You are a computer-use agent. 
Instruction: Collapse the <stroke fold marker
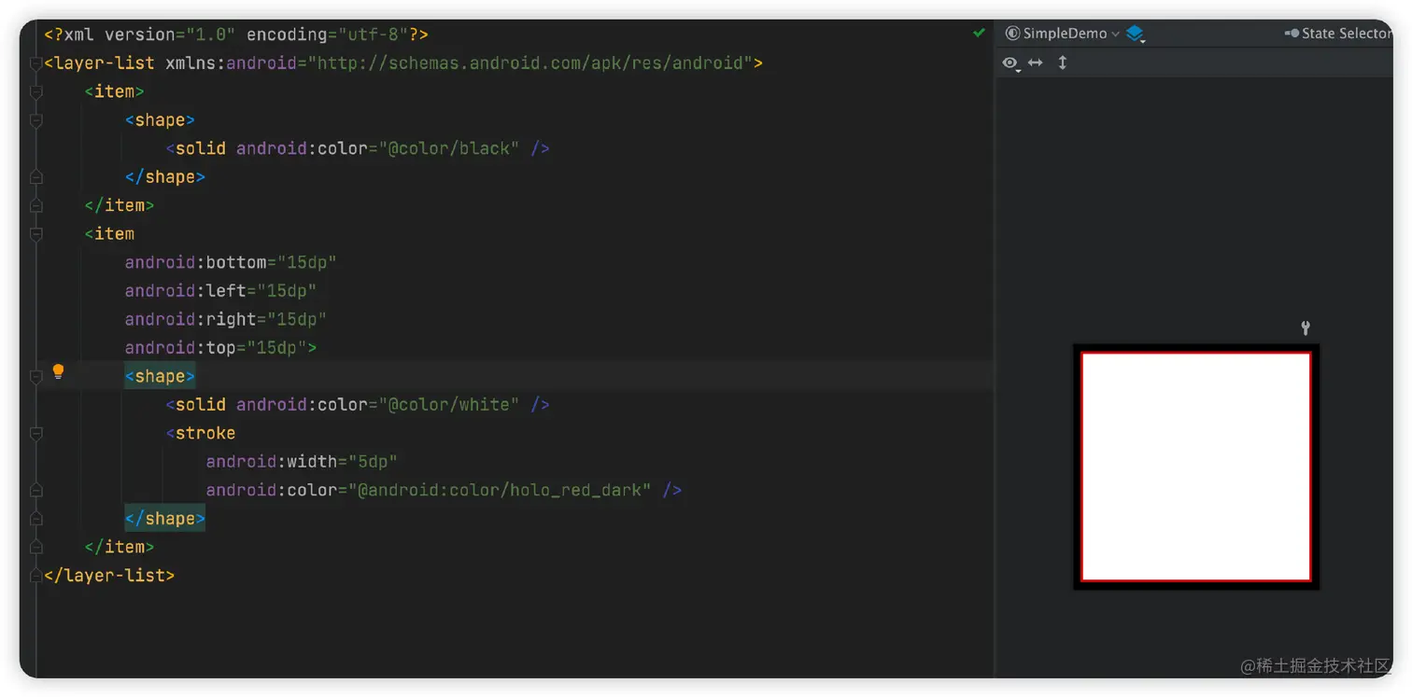tap(36, 433)
